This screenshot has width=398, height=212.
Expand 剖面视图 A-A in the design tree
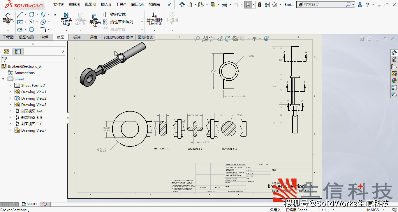10,111
